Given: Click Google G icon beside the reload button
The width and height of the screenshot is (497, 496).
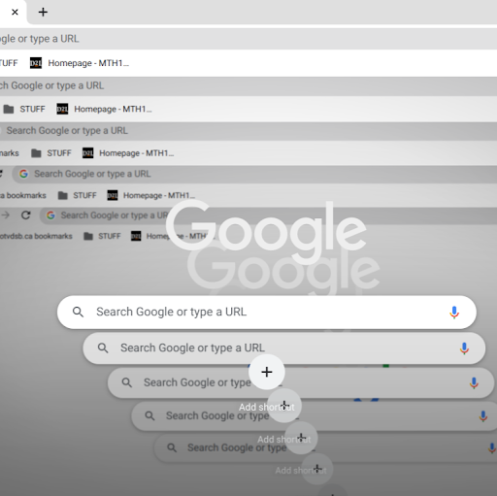Looking at the screenshot, I should 50,215.
